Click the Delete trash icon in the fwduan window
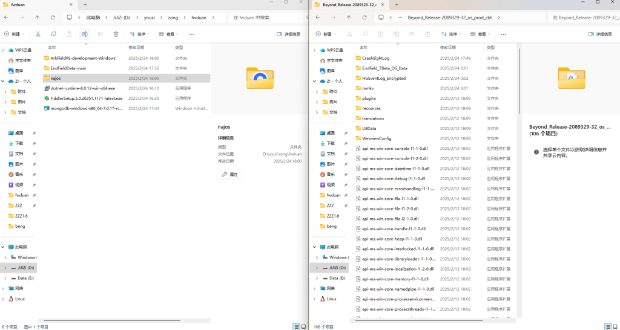Screen dimensions: 620x330 (x=116, y=34)
